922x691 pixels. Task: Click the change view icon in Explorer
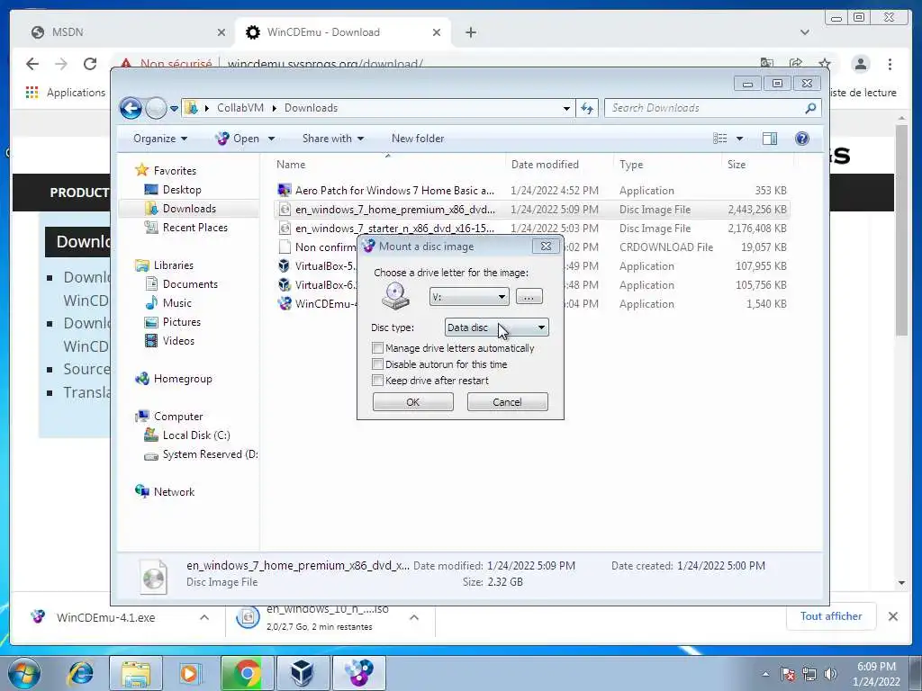pos(719,138)
